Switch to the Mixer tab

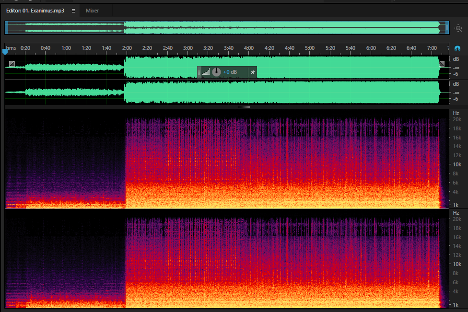pos(92,11)
